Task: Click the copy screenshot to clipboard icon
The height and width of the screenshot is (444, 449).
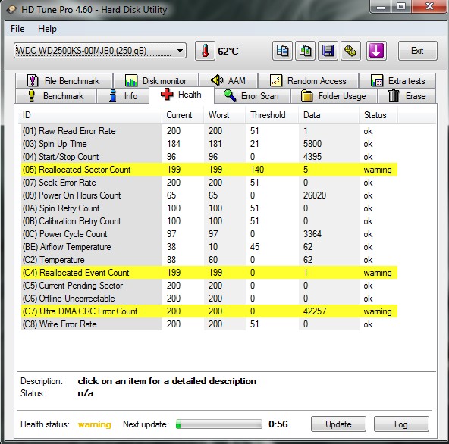Action: click(305, 51)
